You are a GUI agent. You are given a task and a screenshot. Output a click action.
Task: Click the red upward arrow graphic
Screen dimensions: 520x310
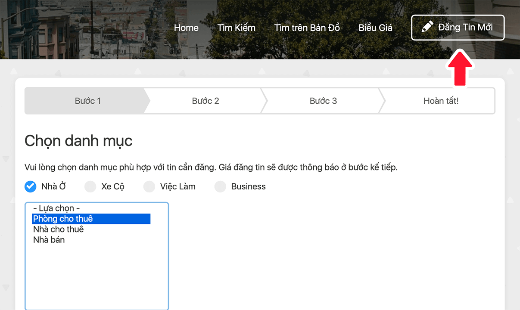[x=460, y=68]
